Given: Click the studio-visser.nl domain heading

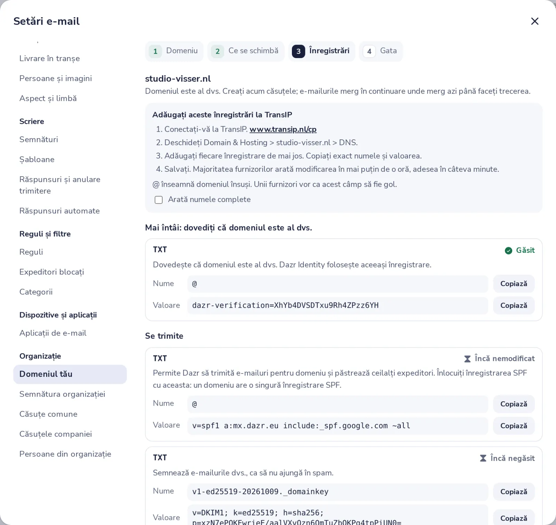Looking at the screenshot, I should click(178, 79).
